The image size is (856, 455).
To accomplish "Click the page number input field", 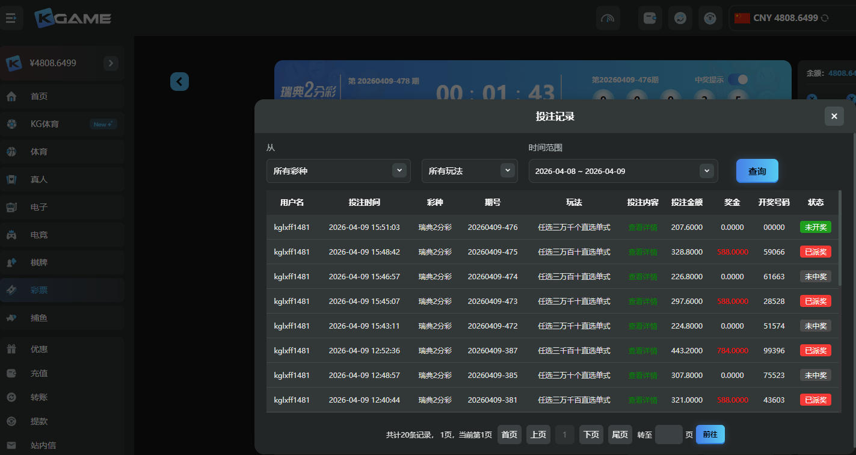I will [668, 435].
